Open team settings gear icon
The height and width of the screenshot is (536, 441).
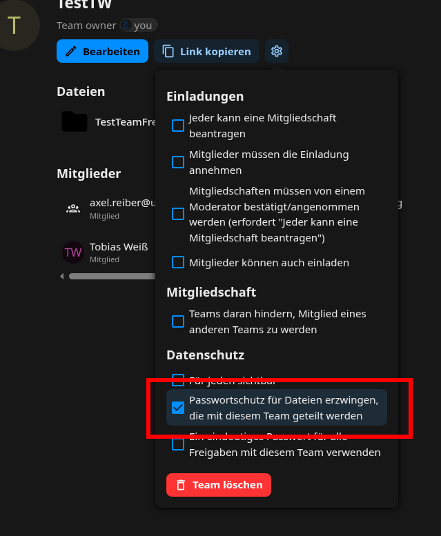pyautogui.click(x=277, y=51)
